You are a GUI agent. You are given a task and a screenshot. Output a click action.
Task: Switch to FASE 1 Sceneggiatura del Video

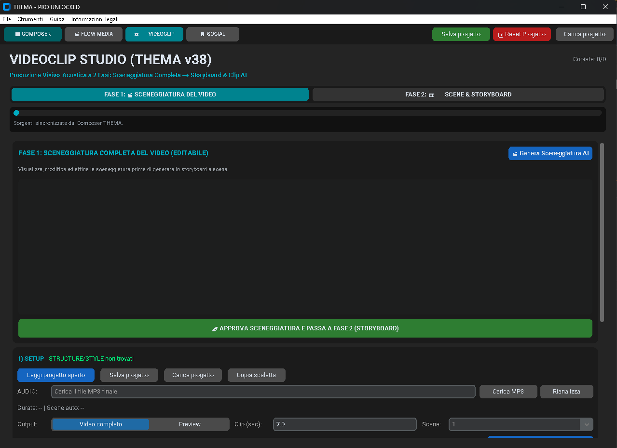coord(160,95)
